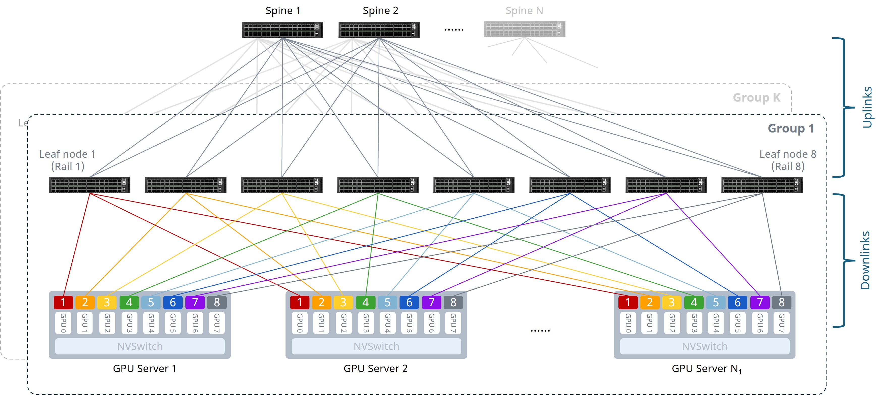Screen dimensions: 882x395
Task: Select the leaf switch with yellow downlinks
Action: pyautogui.click(x=282, y=185)
